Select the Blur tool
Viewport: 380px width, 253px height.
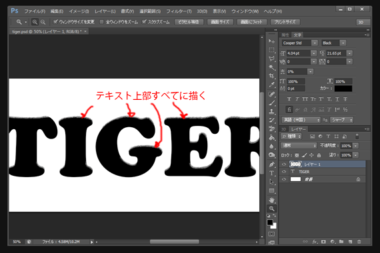click(272, 146)
